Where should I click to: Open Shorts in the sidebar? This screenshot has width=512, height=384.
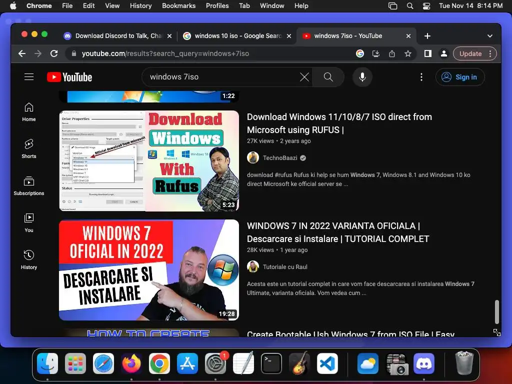coord(28,149)
